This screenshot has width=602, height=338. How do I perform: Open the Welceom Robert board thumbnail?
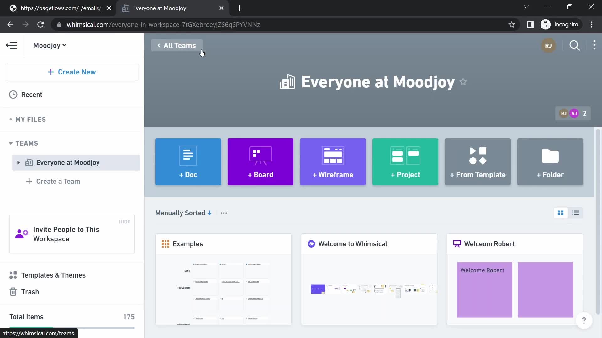515,289
